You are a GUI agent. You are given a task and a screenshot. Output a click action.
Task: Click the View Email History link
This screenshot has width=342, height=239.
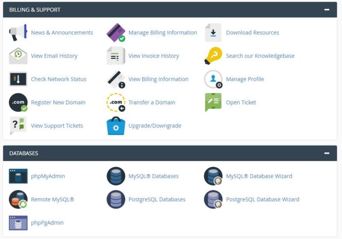pos(54,56)
